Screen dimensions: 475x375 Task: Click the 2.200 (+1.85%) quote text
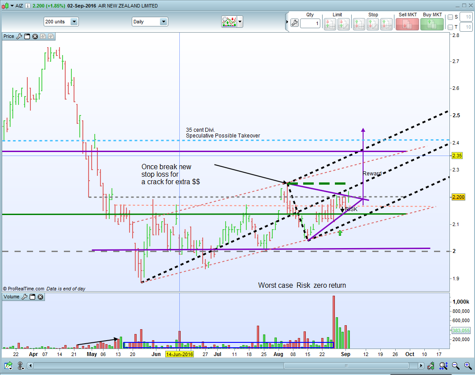point(49,6)
